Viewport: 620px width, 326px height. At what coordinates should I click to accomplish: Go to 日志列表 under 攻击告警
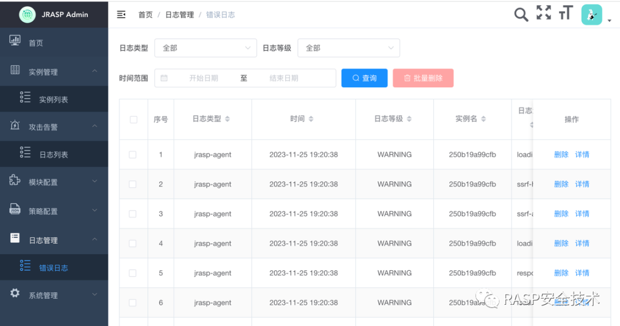tap(54, 154)
